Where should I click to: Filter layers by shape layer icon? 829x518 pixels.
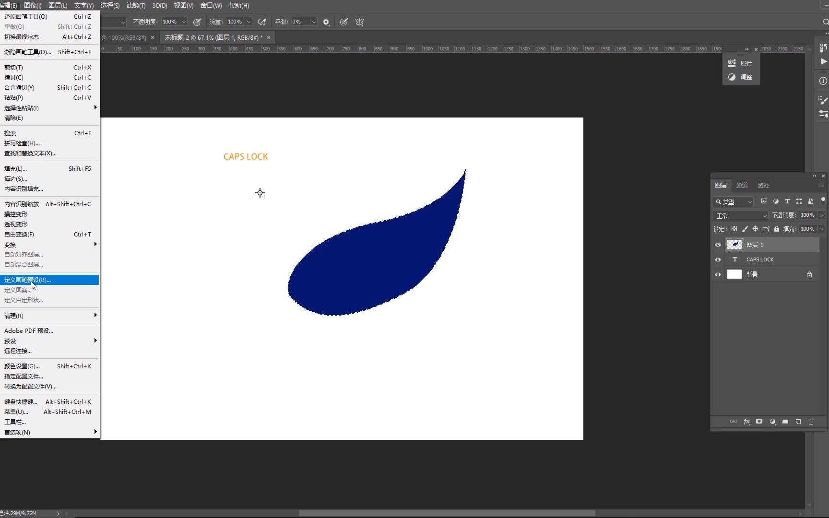[x=799, y=201]
